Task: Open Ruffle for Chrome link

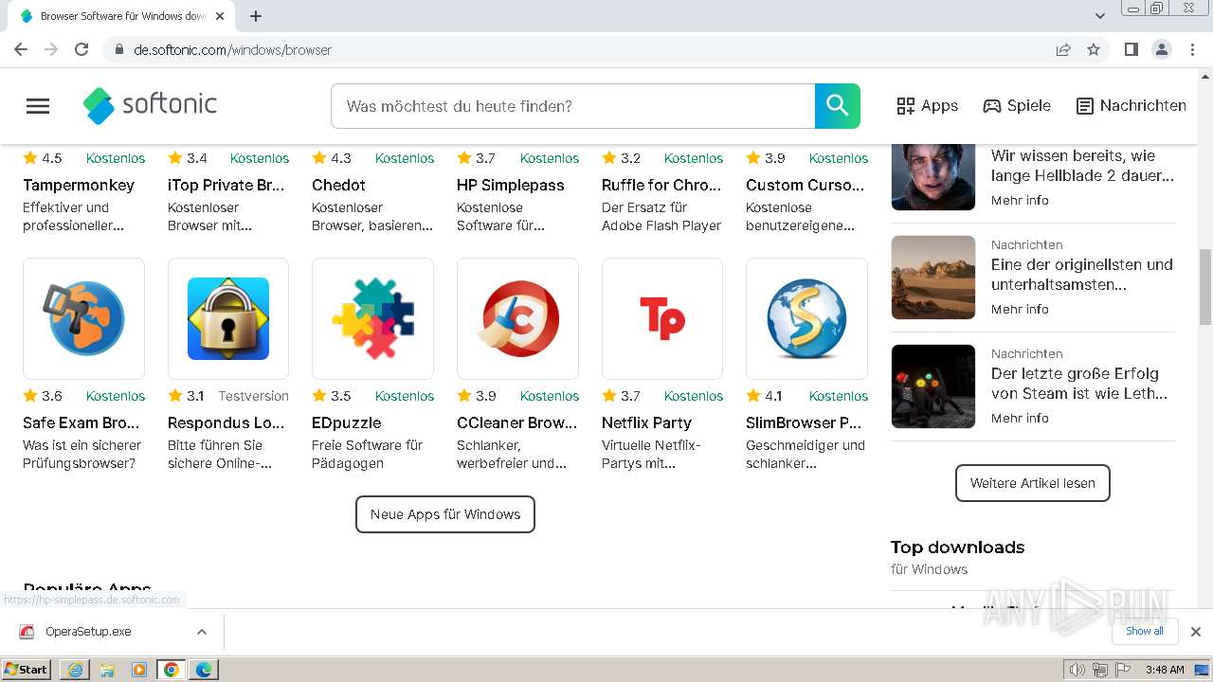Action: 661,185
